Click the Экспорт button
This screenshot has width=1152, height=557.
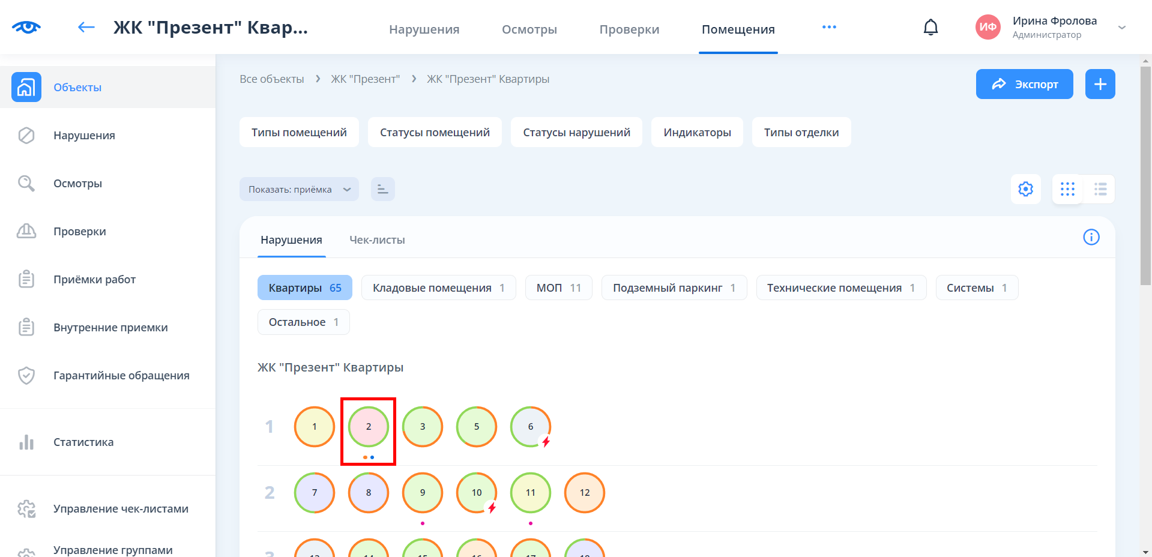pos(1024,84)
